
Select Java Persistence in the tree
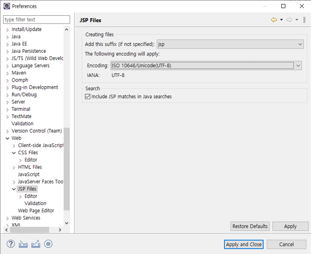[29, 51]
